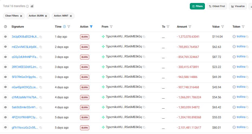Copy signature 5a65UDmkrSSvW1
The width and height of the screenshot is (252, 134).
(x=41, y=108)
